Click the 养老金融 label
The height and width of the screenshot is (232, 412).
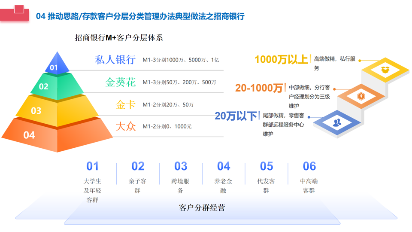click(223, 186)
